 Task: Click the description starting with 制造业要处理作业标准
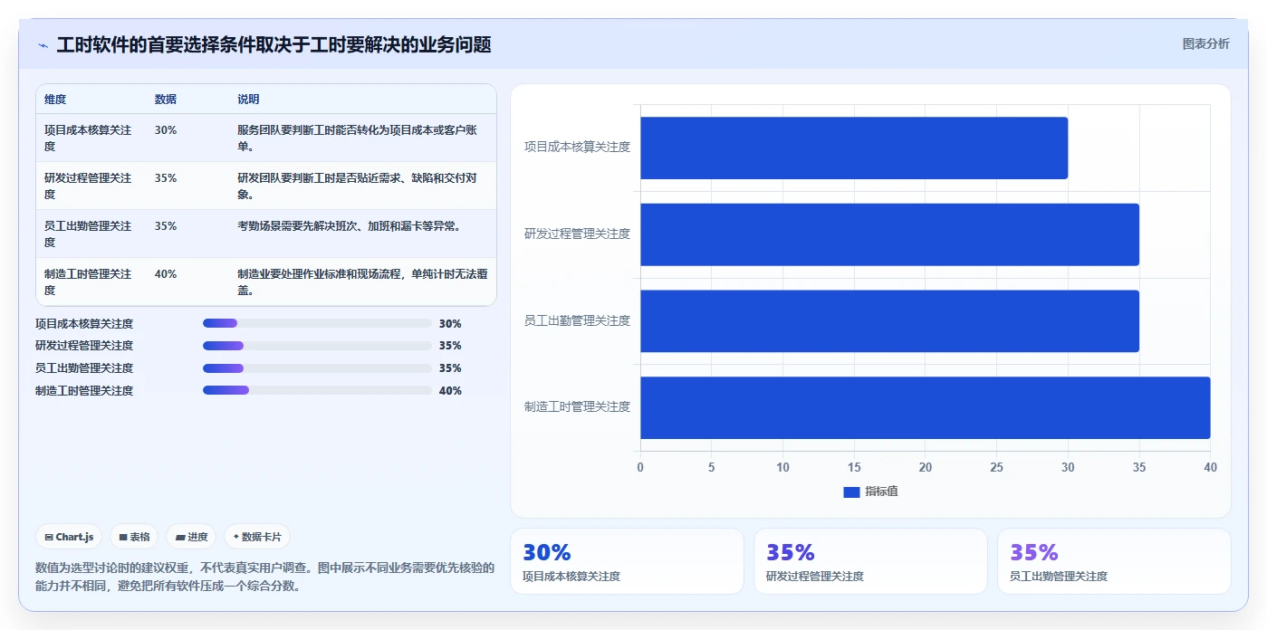coord(362,282)
